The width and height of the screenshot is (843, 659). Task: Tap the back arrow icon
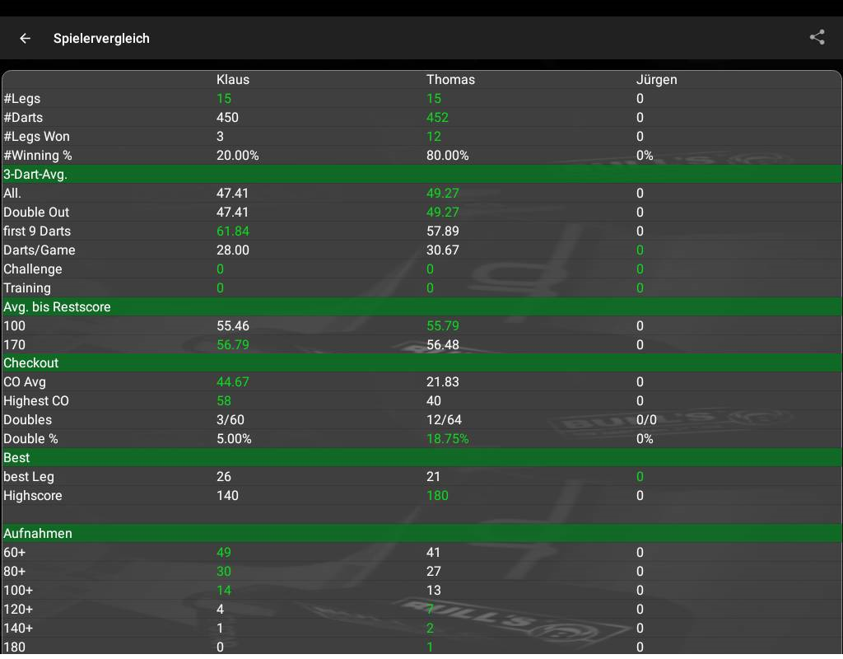(x=26, y=38)
